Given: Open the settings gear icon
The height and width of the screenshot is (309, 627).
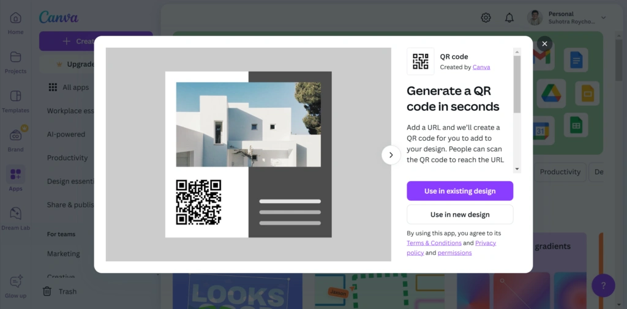Looking at the screenshot, I should [x=486, y=18].
